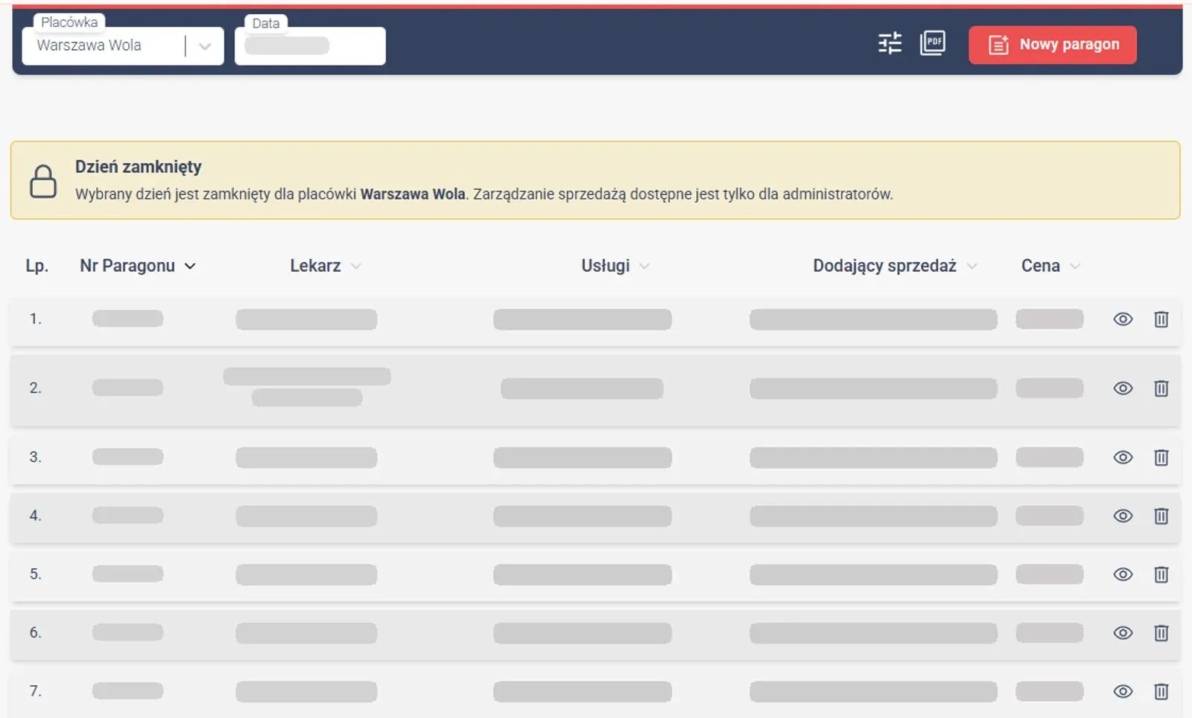The height and width of the screenshot is (718, 1192).
Task: Sort by Dodający sprzedaż column
Action: tap(895, 266)
